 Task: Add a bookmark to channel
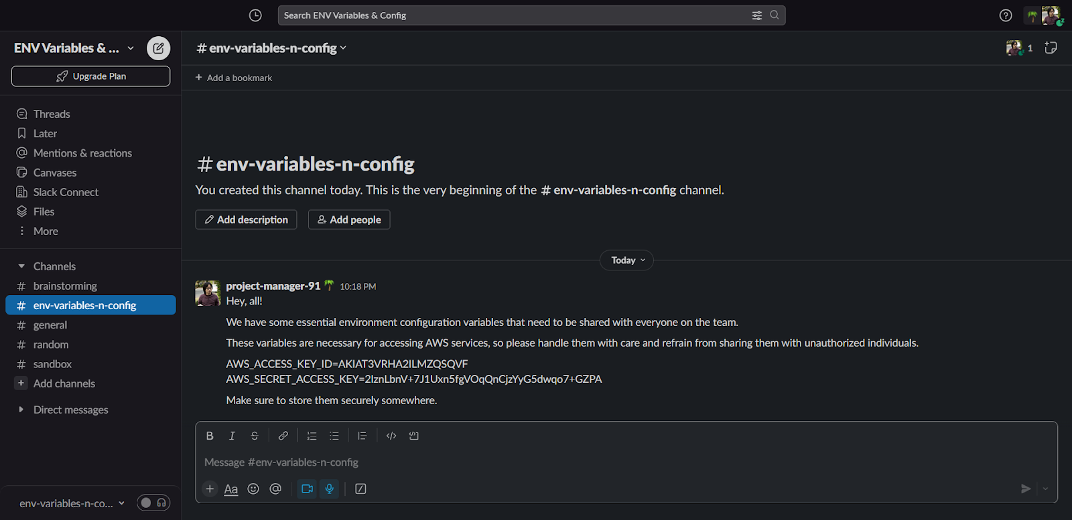(233, 78)
